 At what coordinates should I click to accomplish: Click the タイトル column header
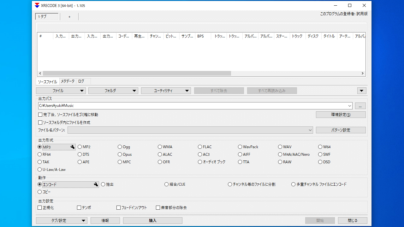[x=329, y=36]
